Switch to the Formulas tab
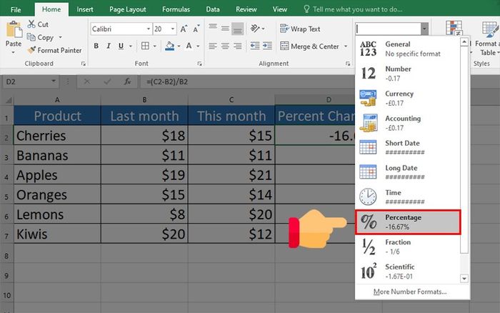The height and width of the screenshot is (313, 500). [x=175, y=9]
